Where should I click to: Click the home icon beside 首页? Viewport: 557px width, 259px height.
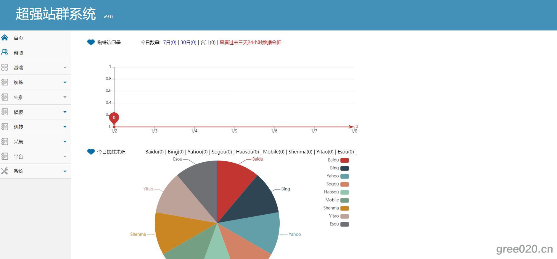click(x=4, y=38)
